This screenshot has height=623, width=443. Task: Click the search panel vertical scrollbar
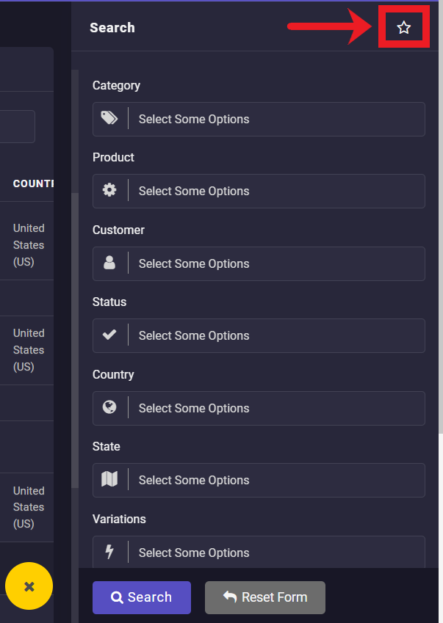click(75, 338)
